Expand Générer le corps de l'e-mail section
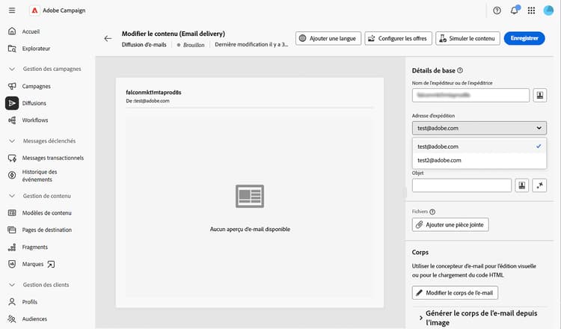The width and height of the screenshot is (561, 329). click(420, 318)
